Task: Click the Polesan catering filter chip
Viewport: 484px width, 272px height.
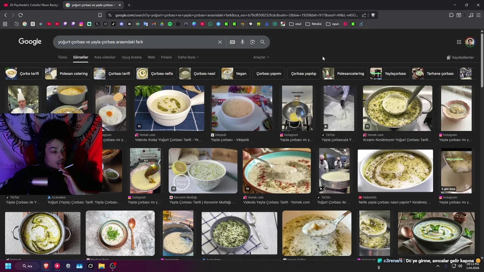Action: pos(68,74)
